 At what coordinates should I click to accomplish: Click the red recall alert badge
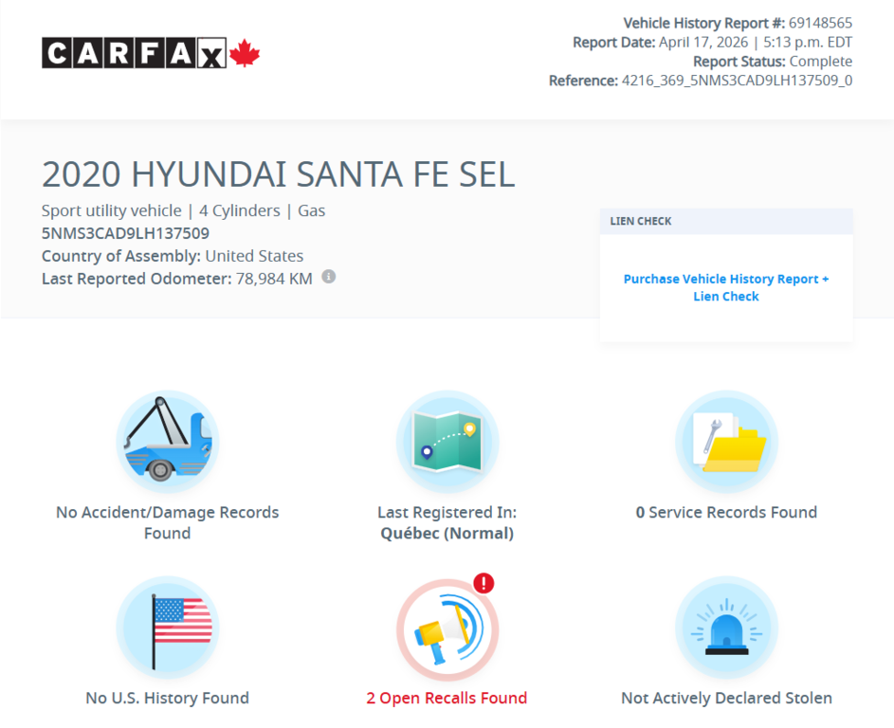pyautogui.click(x=484, y=583)
